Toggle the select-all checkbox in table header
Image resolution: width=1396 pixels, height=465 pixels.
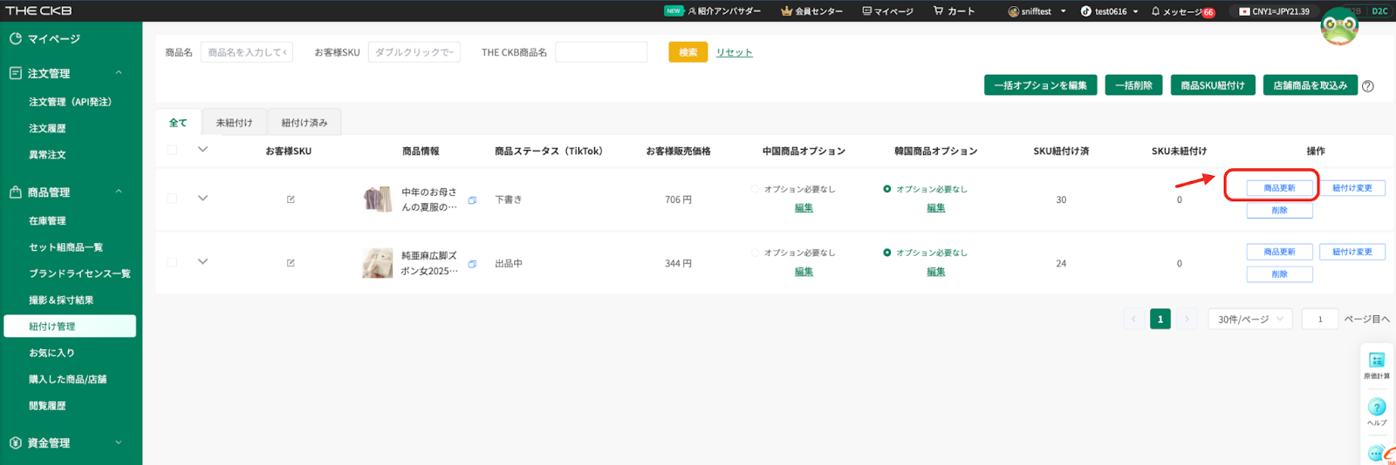(x=172, y=150)
